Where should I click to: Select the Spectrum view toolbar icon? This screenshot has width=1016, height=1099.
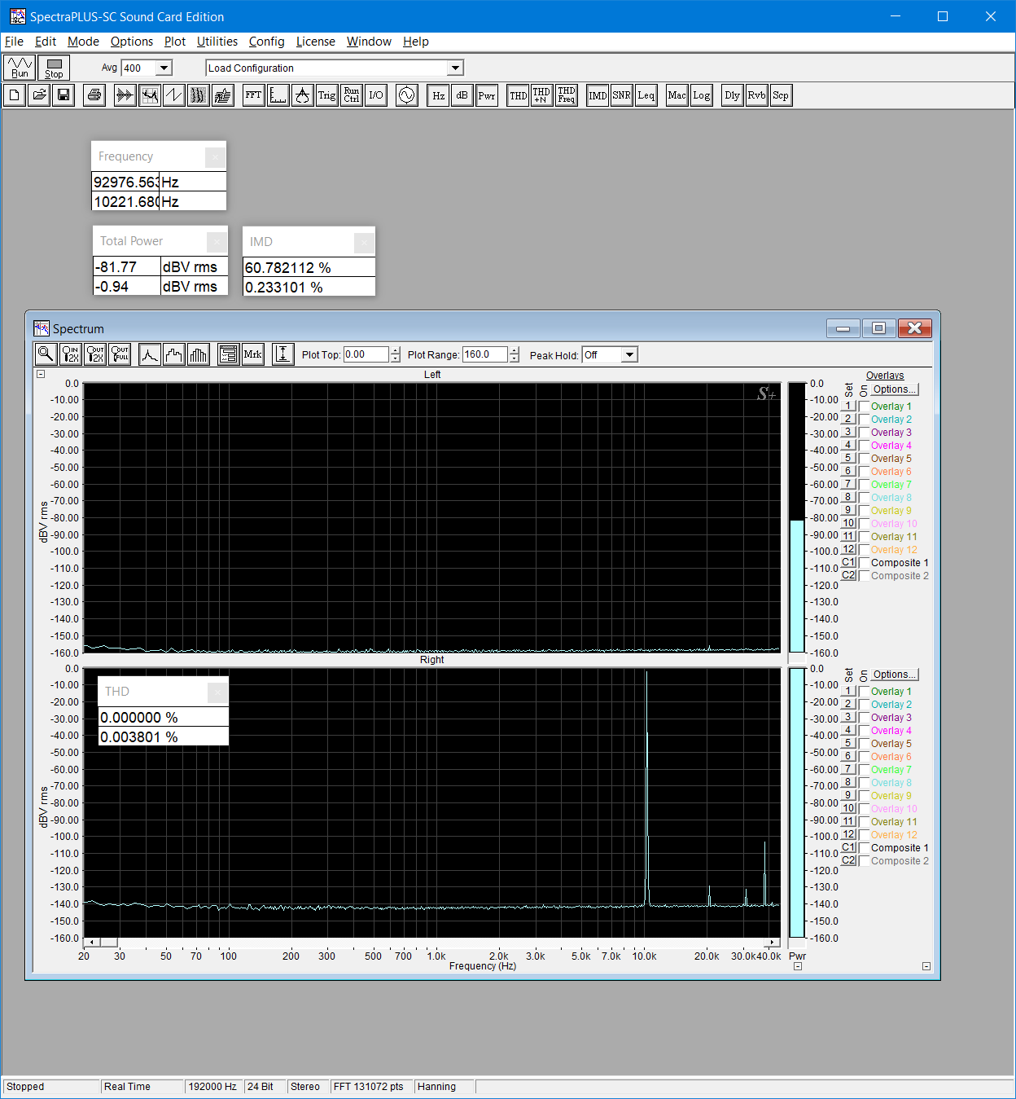click(149, 95)
